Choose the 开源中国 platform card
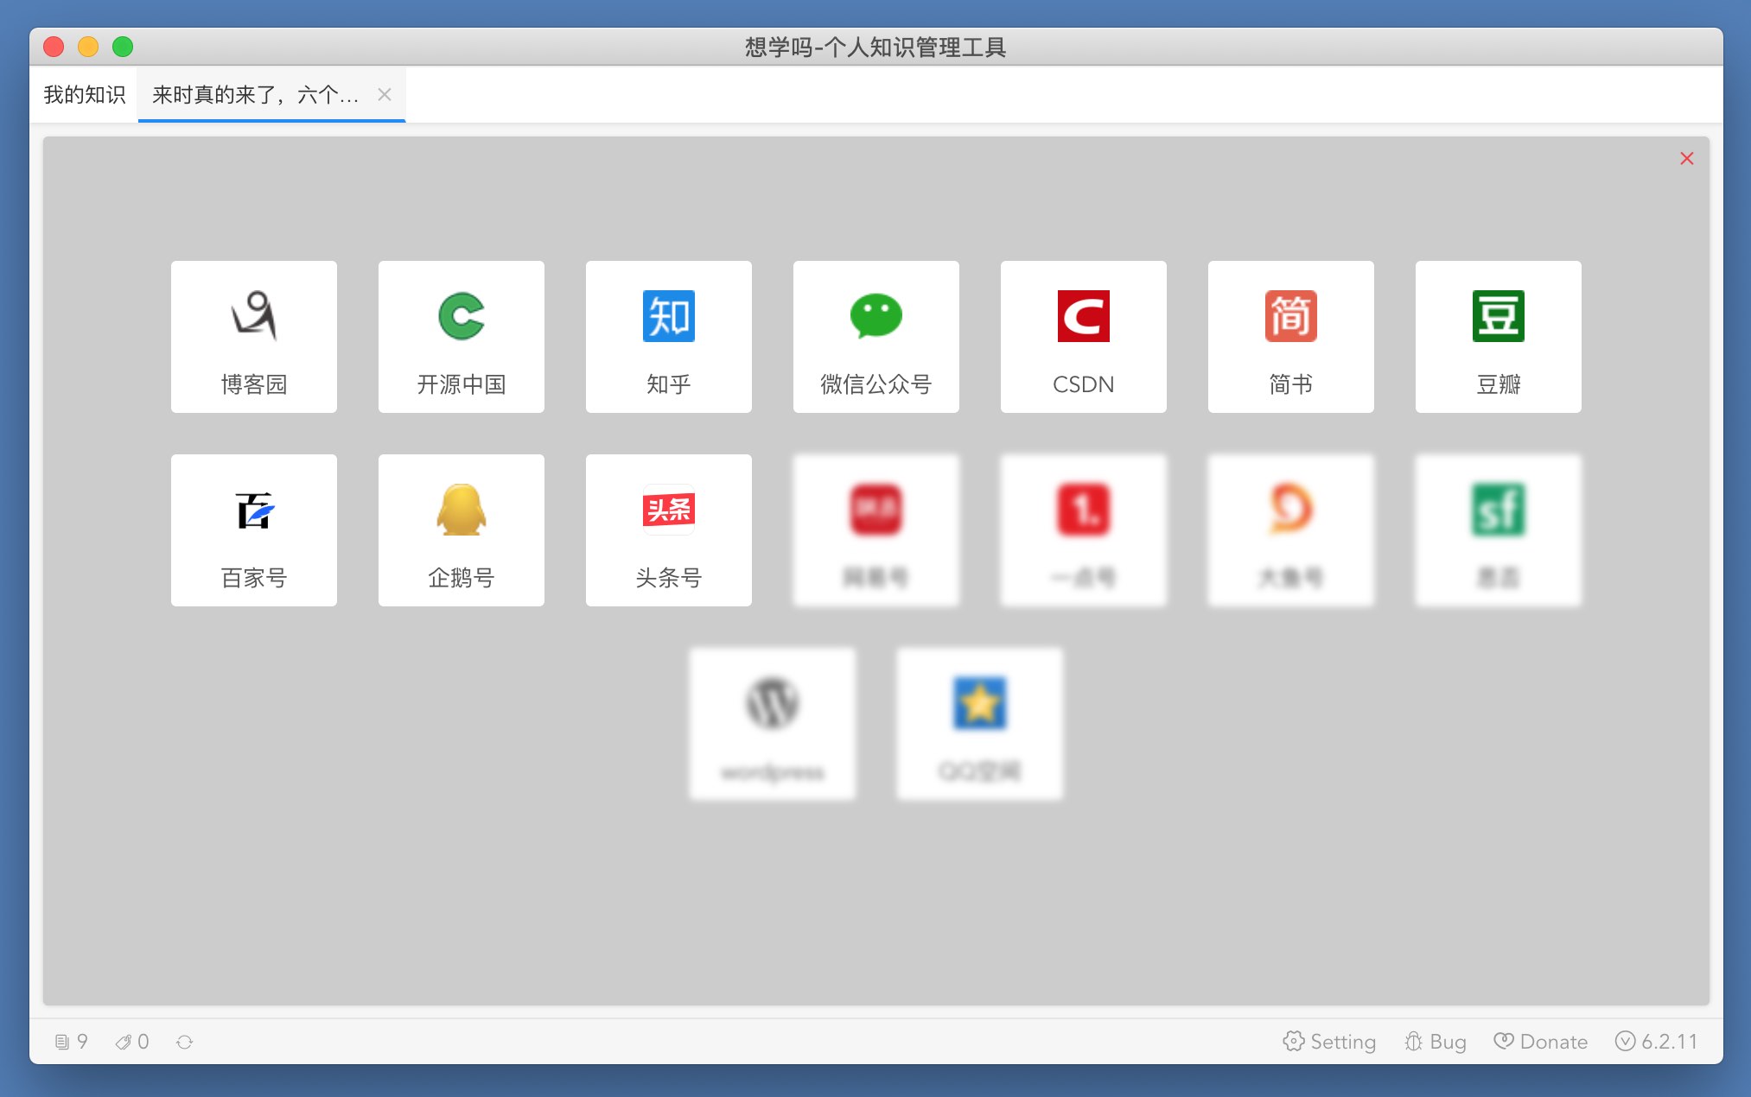The image size is (1751, 1097). coord(461,337)
